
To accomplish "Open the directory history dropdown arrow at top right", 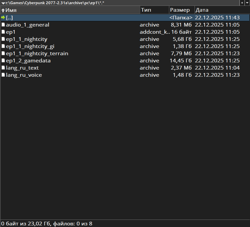I will [x=247, y=3].
